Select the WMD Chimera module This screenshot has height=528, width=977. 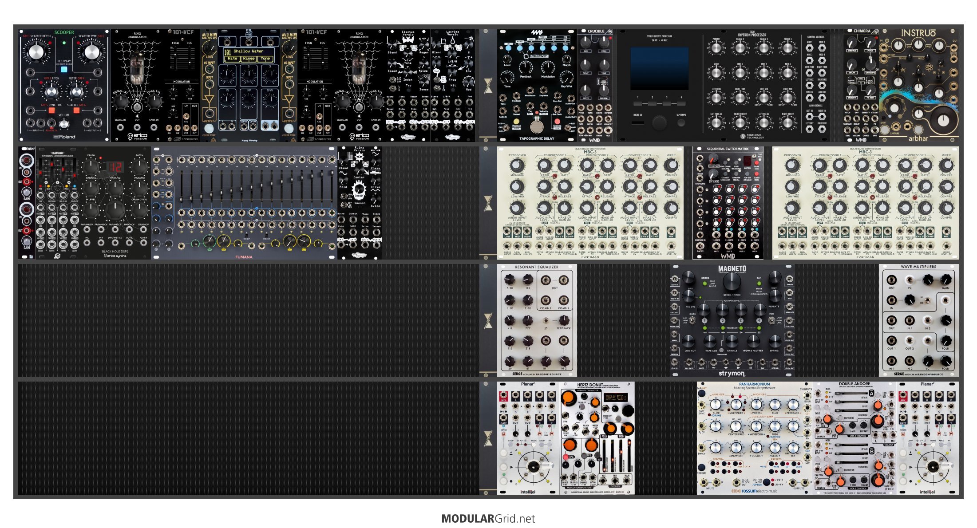tap(861, 86)
